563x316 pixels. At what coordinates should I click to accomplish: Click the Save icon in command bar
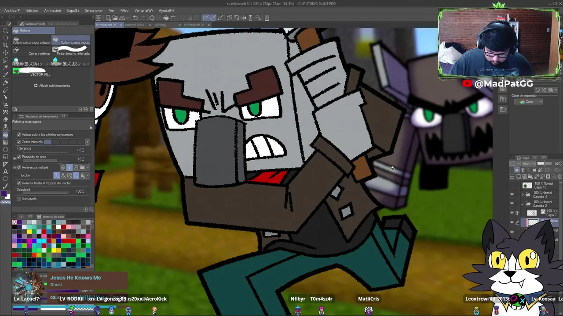[x=122, y=18]
